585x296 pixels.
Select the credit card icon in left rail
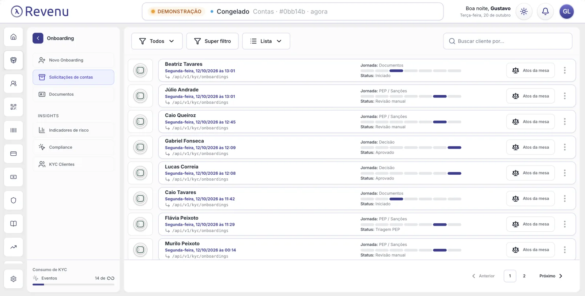click(x=14, y=154)
